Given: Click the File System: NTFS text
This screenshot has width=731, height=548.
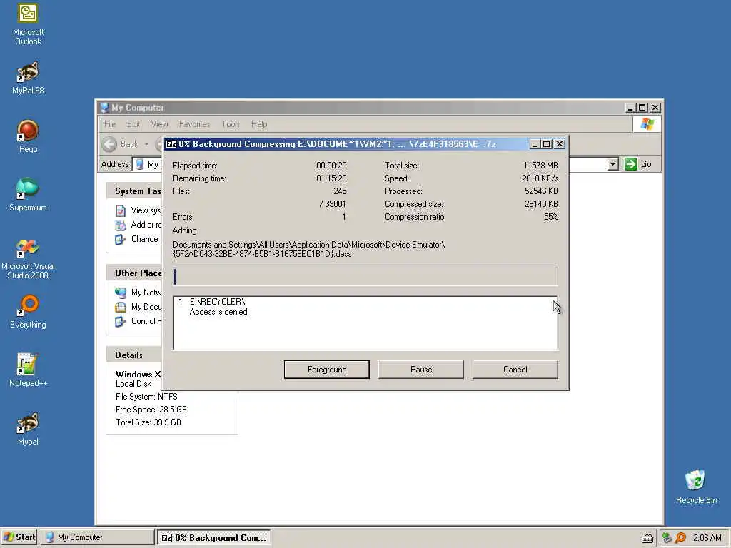Looking at the screenshot, I should 146,397.
